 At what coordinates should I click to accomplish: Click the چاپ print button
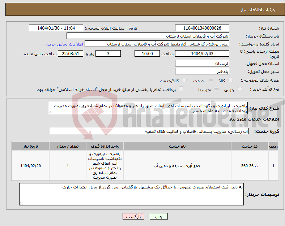(159, 216)
